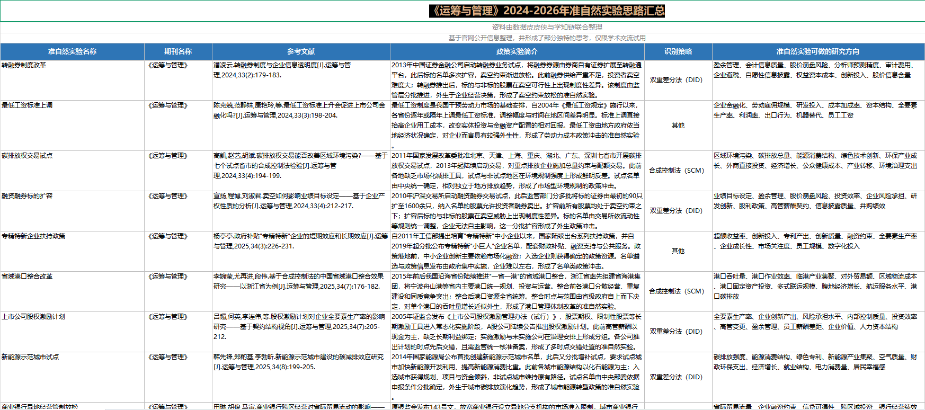Viewport: 925px width, 410px height.
Task: Select 其他 in the 最低工资标准上调 row
Action: point(678,126)
